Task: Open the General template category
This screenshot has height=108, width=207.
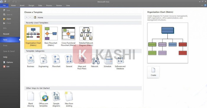Action: coord(69,61)
